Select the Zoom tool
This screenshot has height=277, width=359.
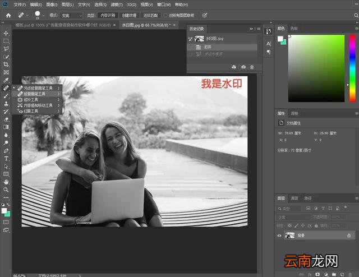tap(6, 190)
